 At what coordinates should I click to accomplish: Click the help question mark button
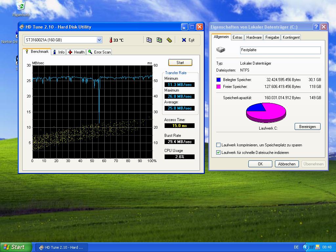316,27
